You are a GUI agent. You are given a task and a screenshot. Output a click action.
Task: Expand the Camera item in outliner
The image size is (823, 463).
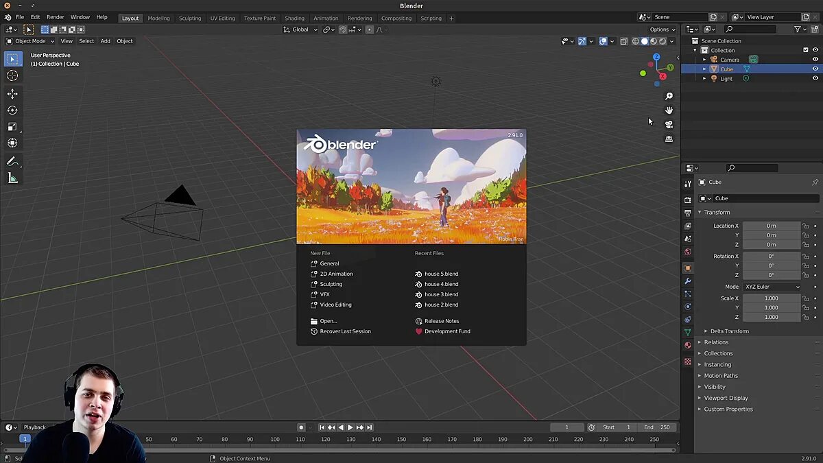pyautogui.click(x=704, y=60)
